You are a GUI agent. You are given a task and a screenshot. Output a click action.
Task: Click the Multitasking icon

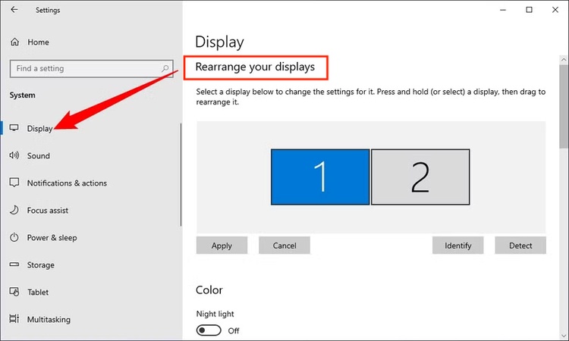pyautogui.click(x=14, y=319)
